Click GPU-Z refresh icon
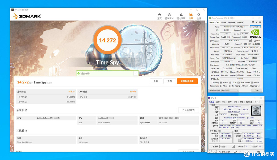Viewport: 277px width, 160px height. (256, 22)
